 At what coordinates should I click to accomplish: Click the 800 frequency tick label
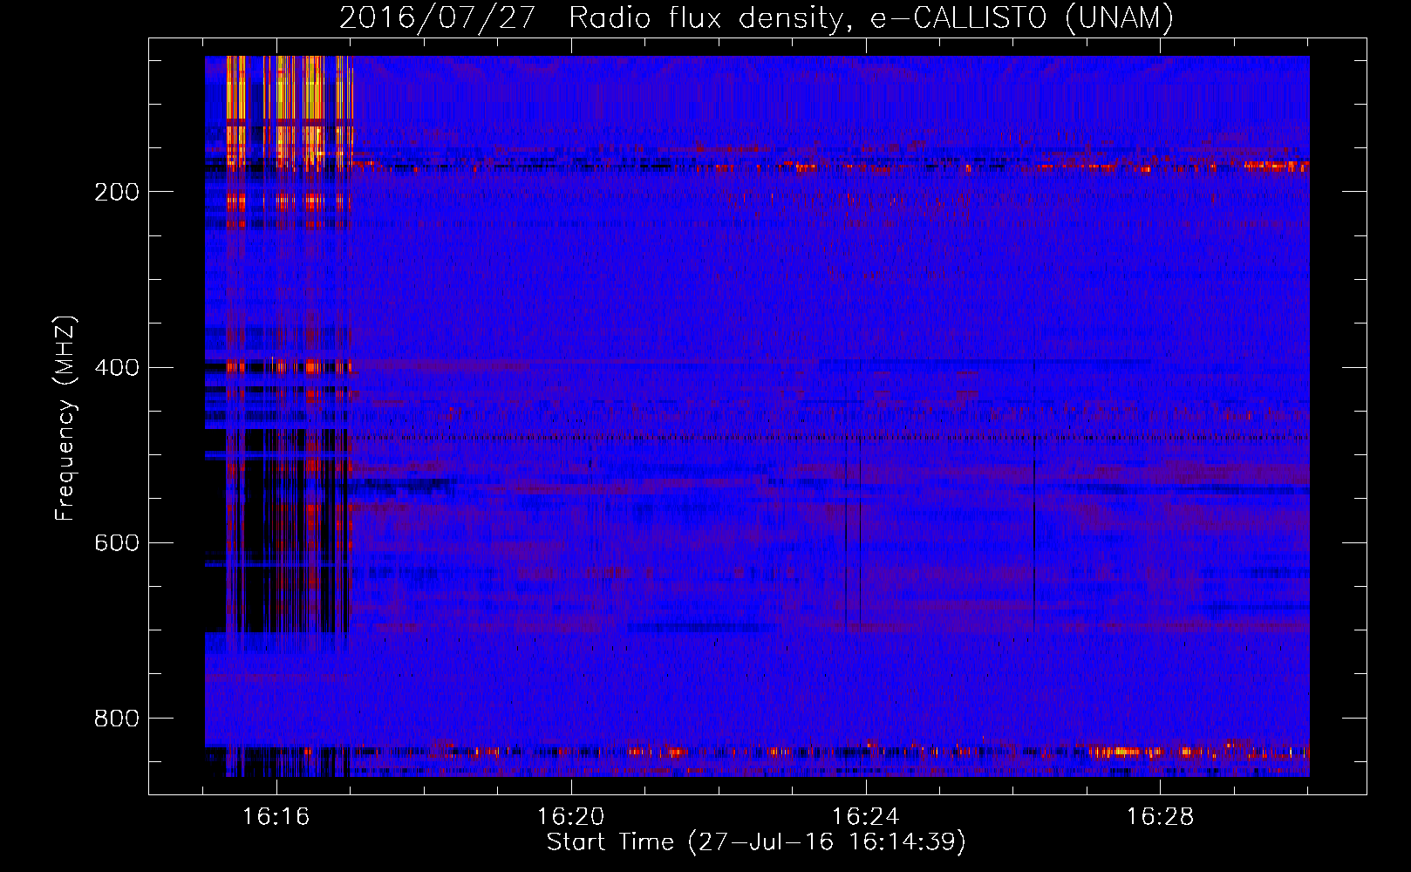(117, 718)
